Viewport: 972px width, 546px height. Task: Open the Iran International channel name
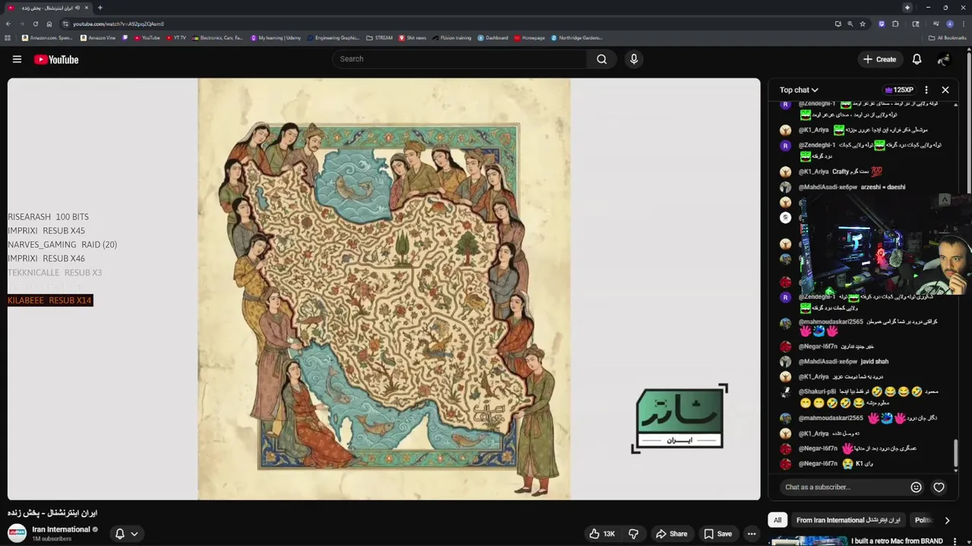[x=61, y=529]
